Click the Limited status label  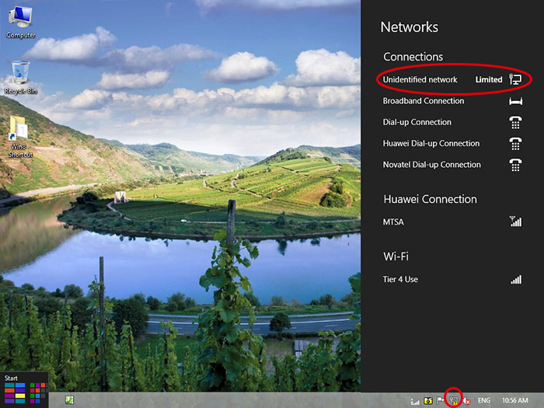tap(489, 79)
